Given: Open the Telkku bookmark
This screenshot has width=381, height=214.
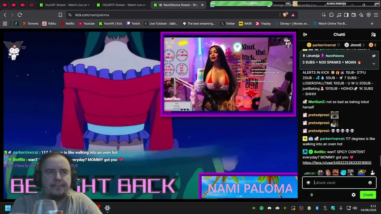Looking at the screenshot, I should 49,23.
